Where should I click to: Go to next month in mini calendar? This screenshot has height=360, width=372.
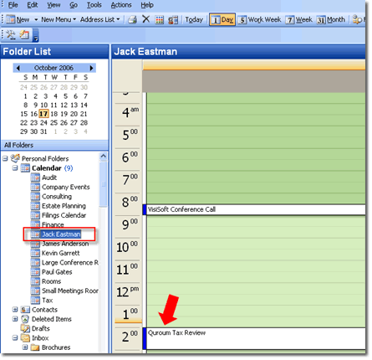point(91,68)
